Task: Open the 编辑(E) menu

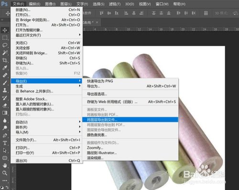Action: (34, 4)
